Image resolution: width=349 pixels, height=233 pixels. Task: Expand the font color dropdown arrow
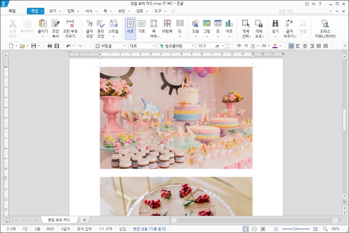(280, 46)
